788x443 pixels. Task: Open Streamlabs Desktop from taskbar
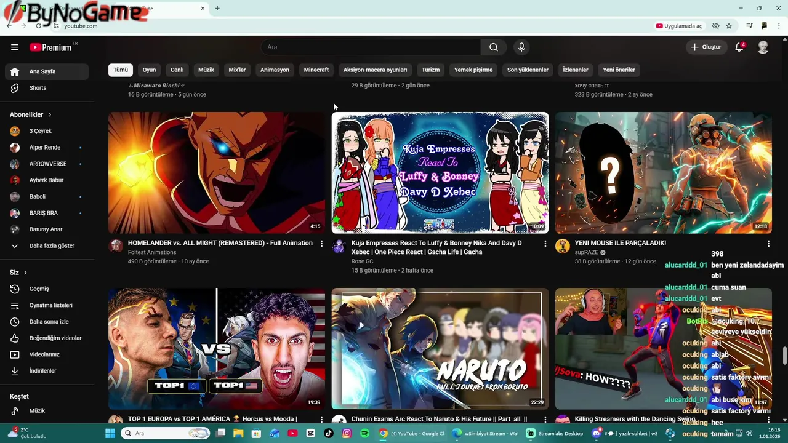click(555, 434)
